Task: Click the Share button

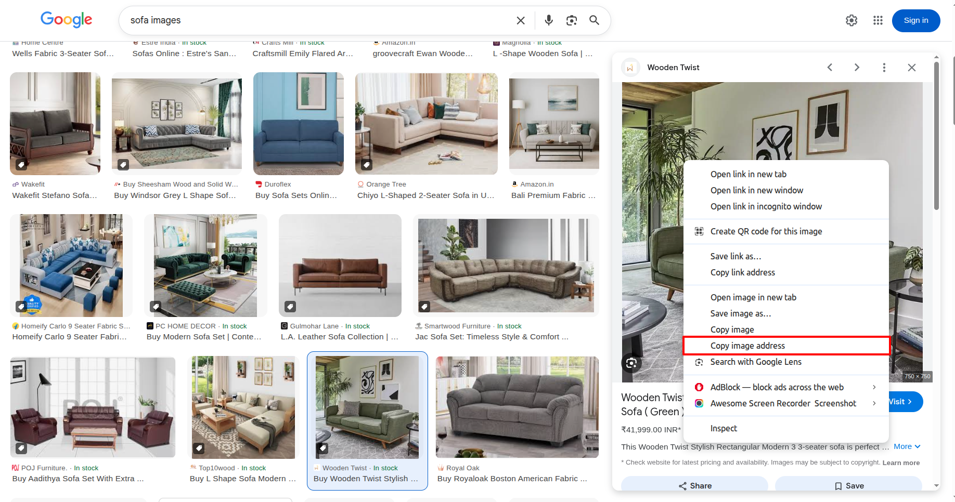Action: click(x=694, y=485)
